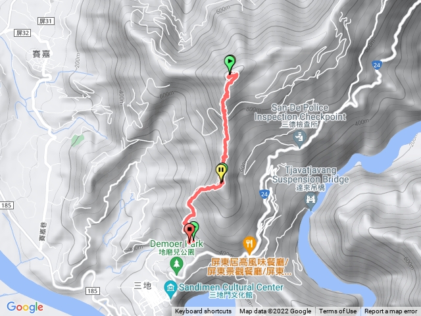Click the Map data ©2022 Google text
421x316 pixels.
coord(275,311)
